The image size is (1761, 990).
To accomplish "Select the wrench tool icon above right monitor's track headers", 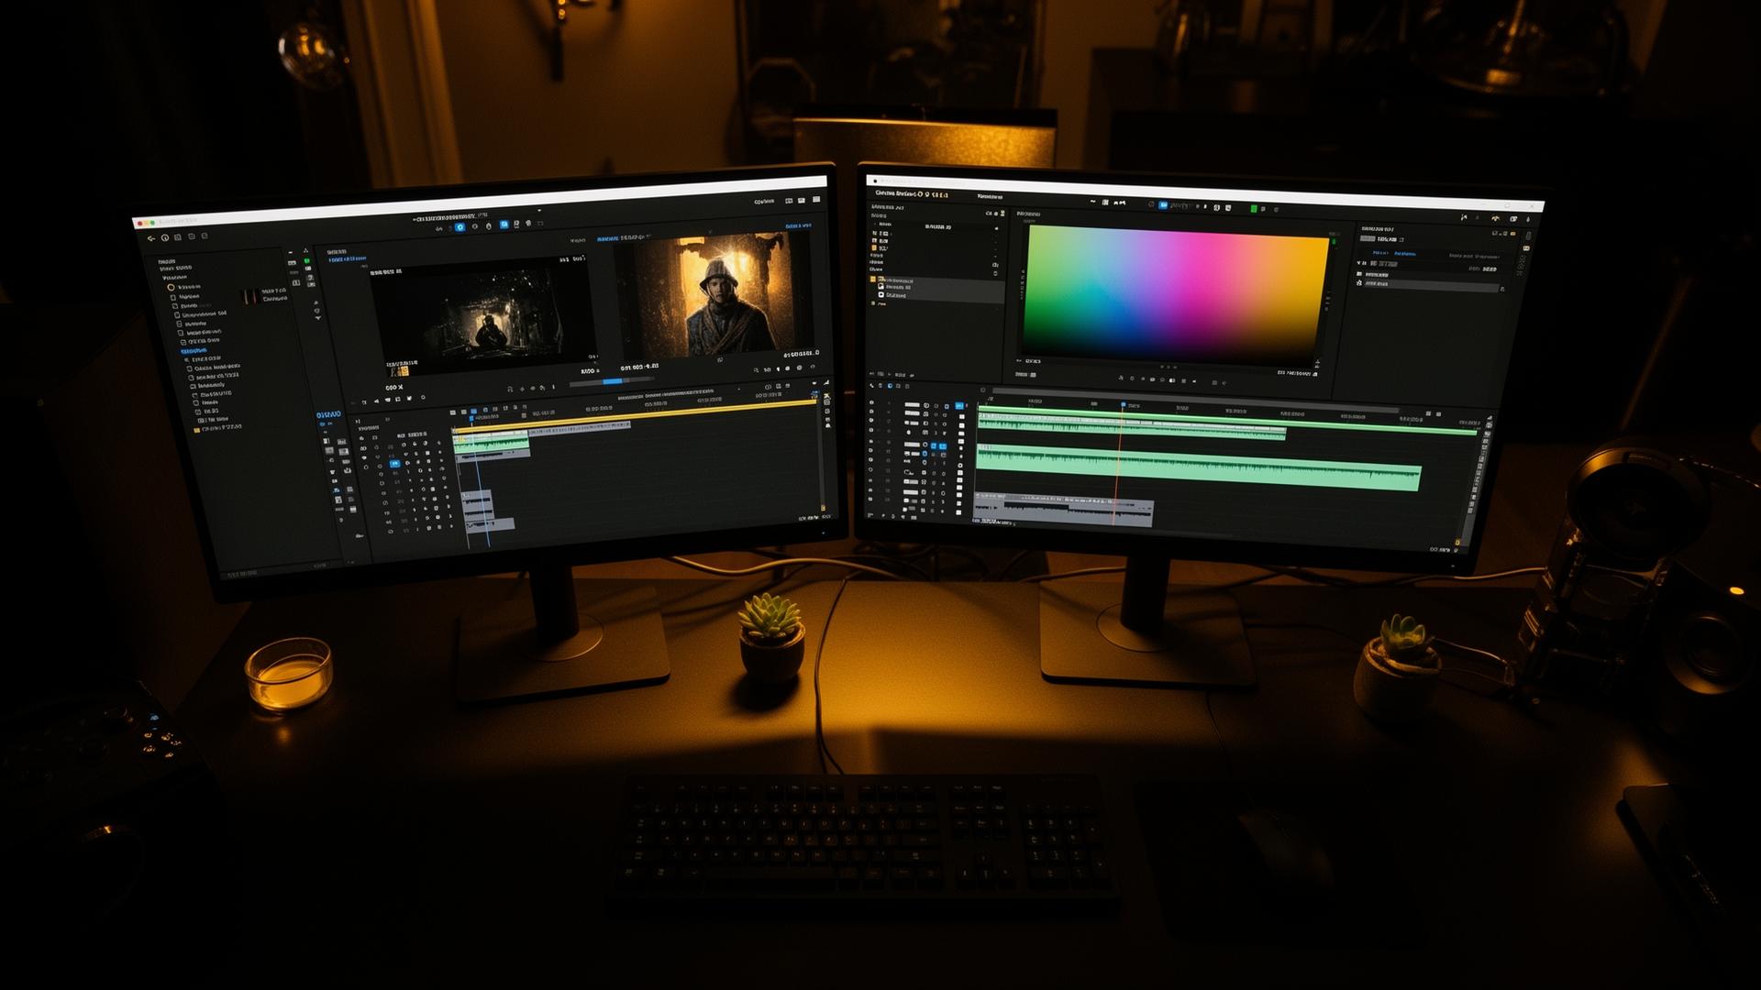I will point(871,387).
